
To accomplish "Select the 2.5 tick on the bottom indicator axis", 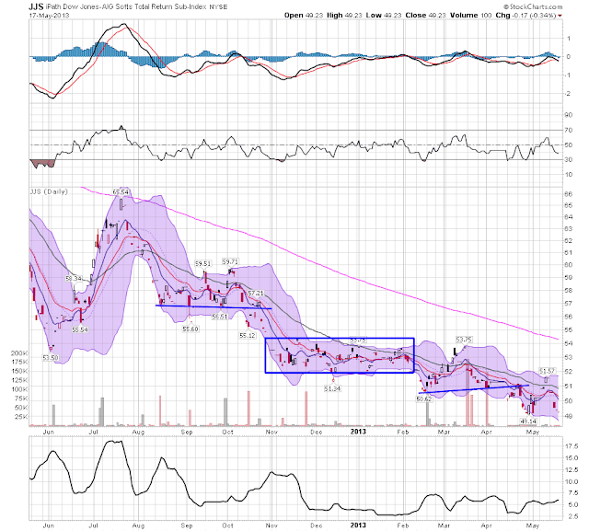I will (573, 516).
